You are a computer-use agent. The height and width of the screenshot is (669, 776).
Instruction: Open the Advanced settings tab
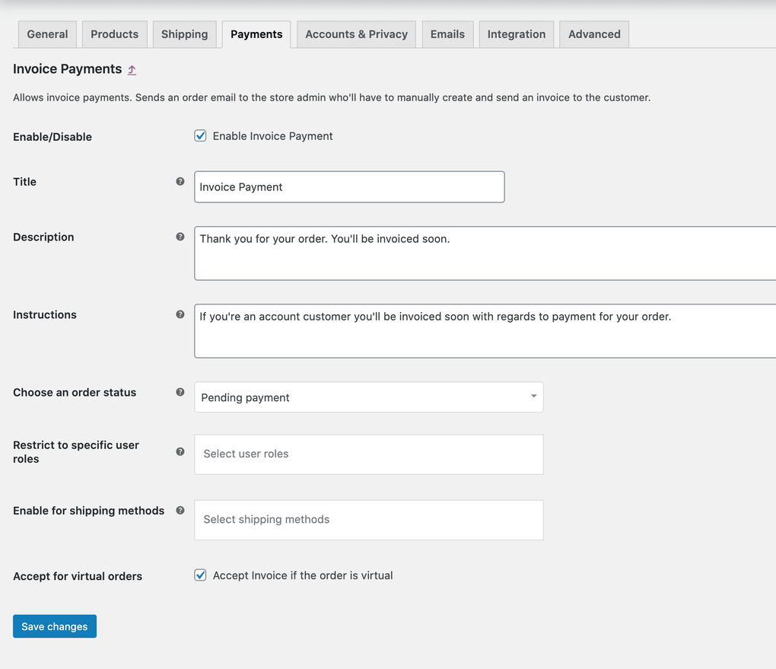tap(594, 34)
